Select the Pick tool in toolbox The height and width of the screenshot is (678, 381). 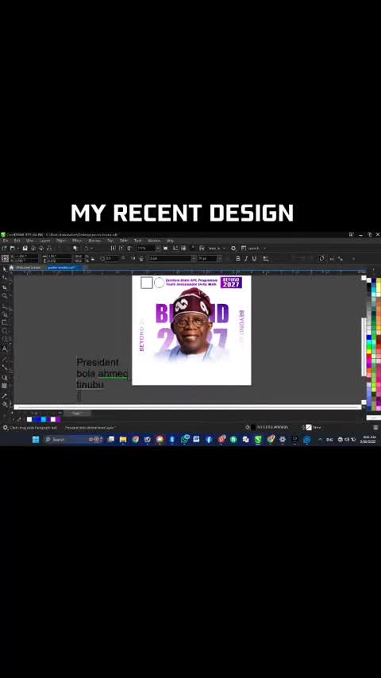5,269
